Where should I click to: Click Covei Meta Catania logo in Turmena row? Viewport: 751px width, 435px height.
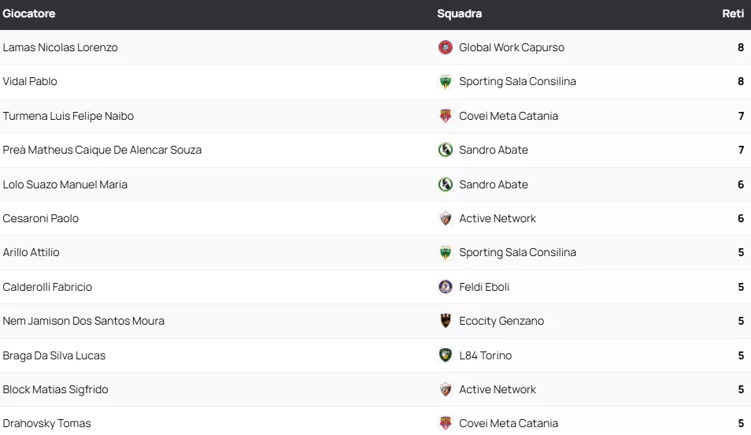pyautogui.click(x=446, y=116)
